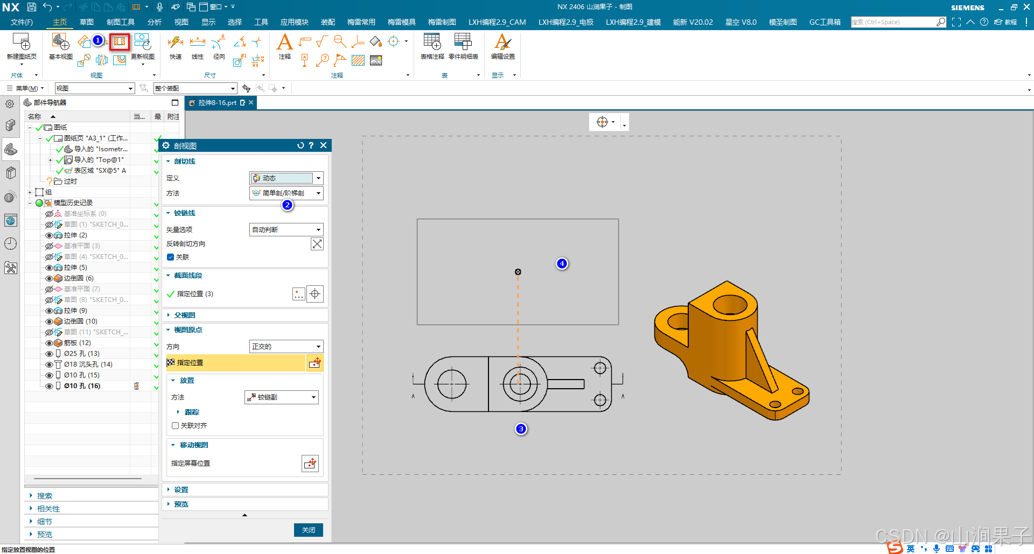Screen dimensions: 1034x554
Task: Click the Base View (基本视图) icon
Action: 60,42
